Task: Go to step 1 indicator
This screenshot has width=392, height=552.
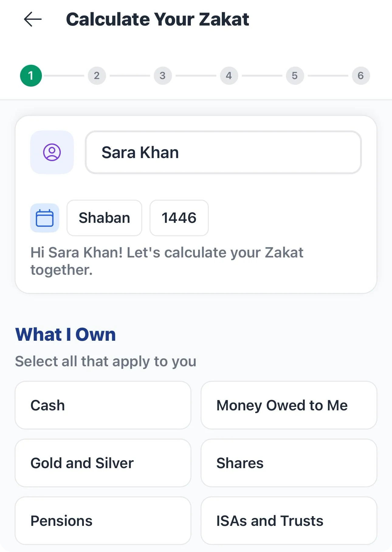Action: [31, 76]
